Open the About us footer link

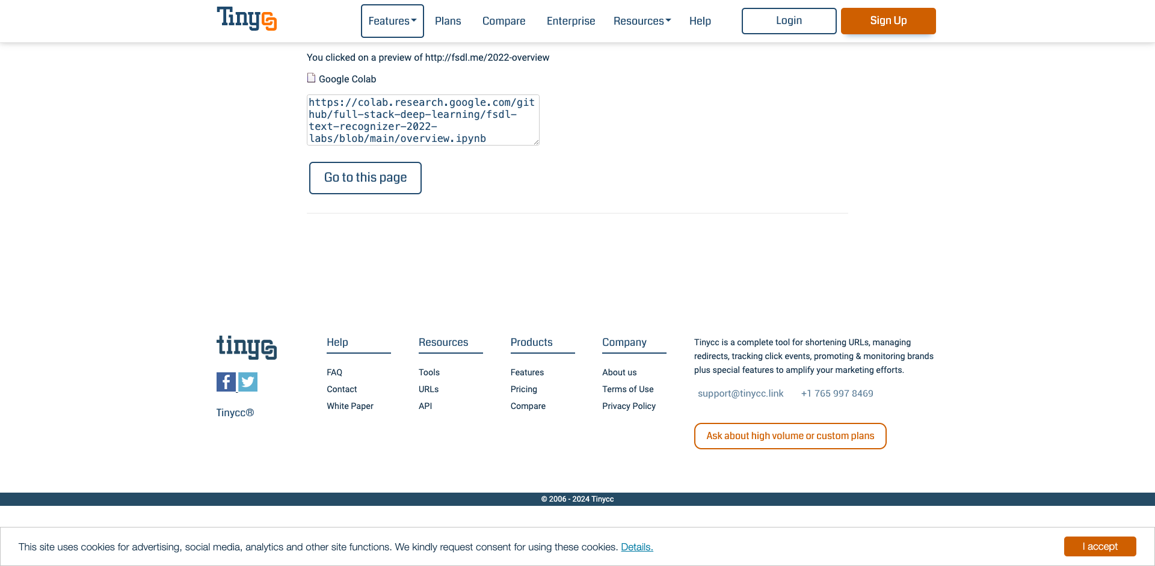tap(620, 372)
